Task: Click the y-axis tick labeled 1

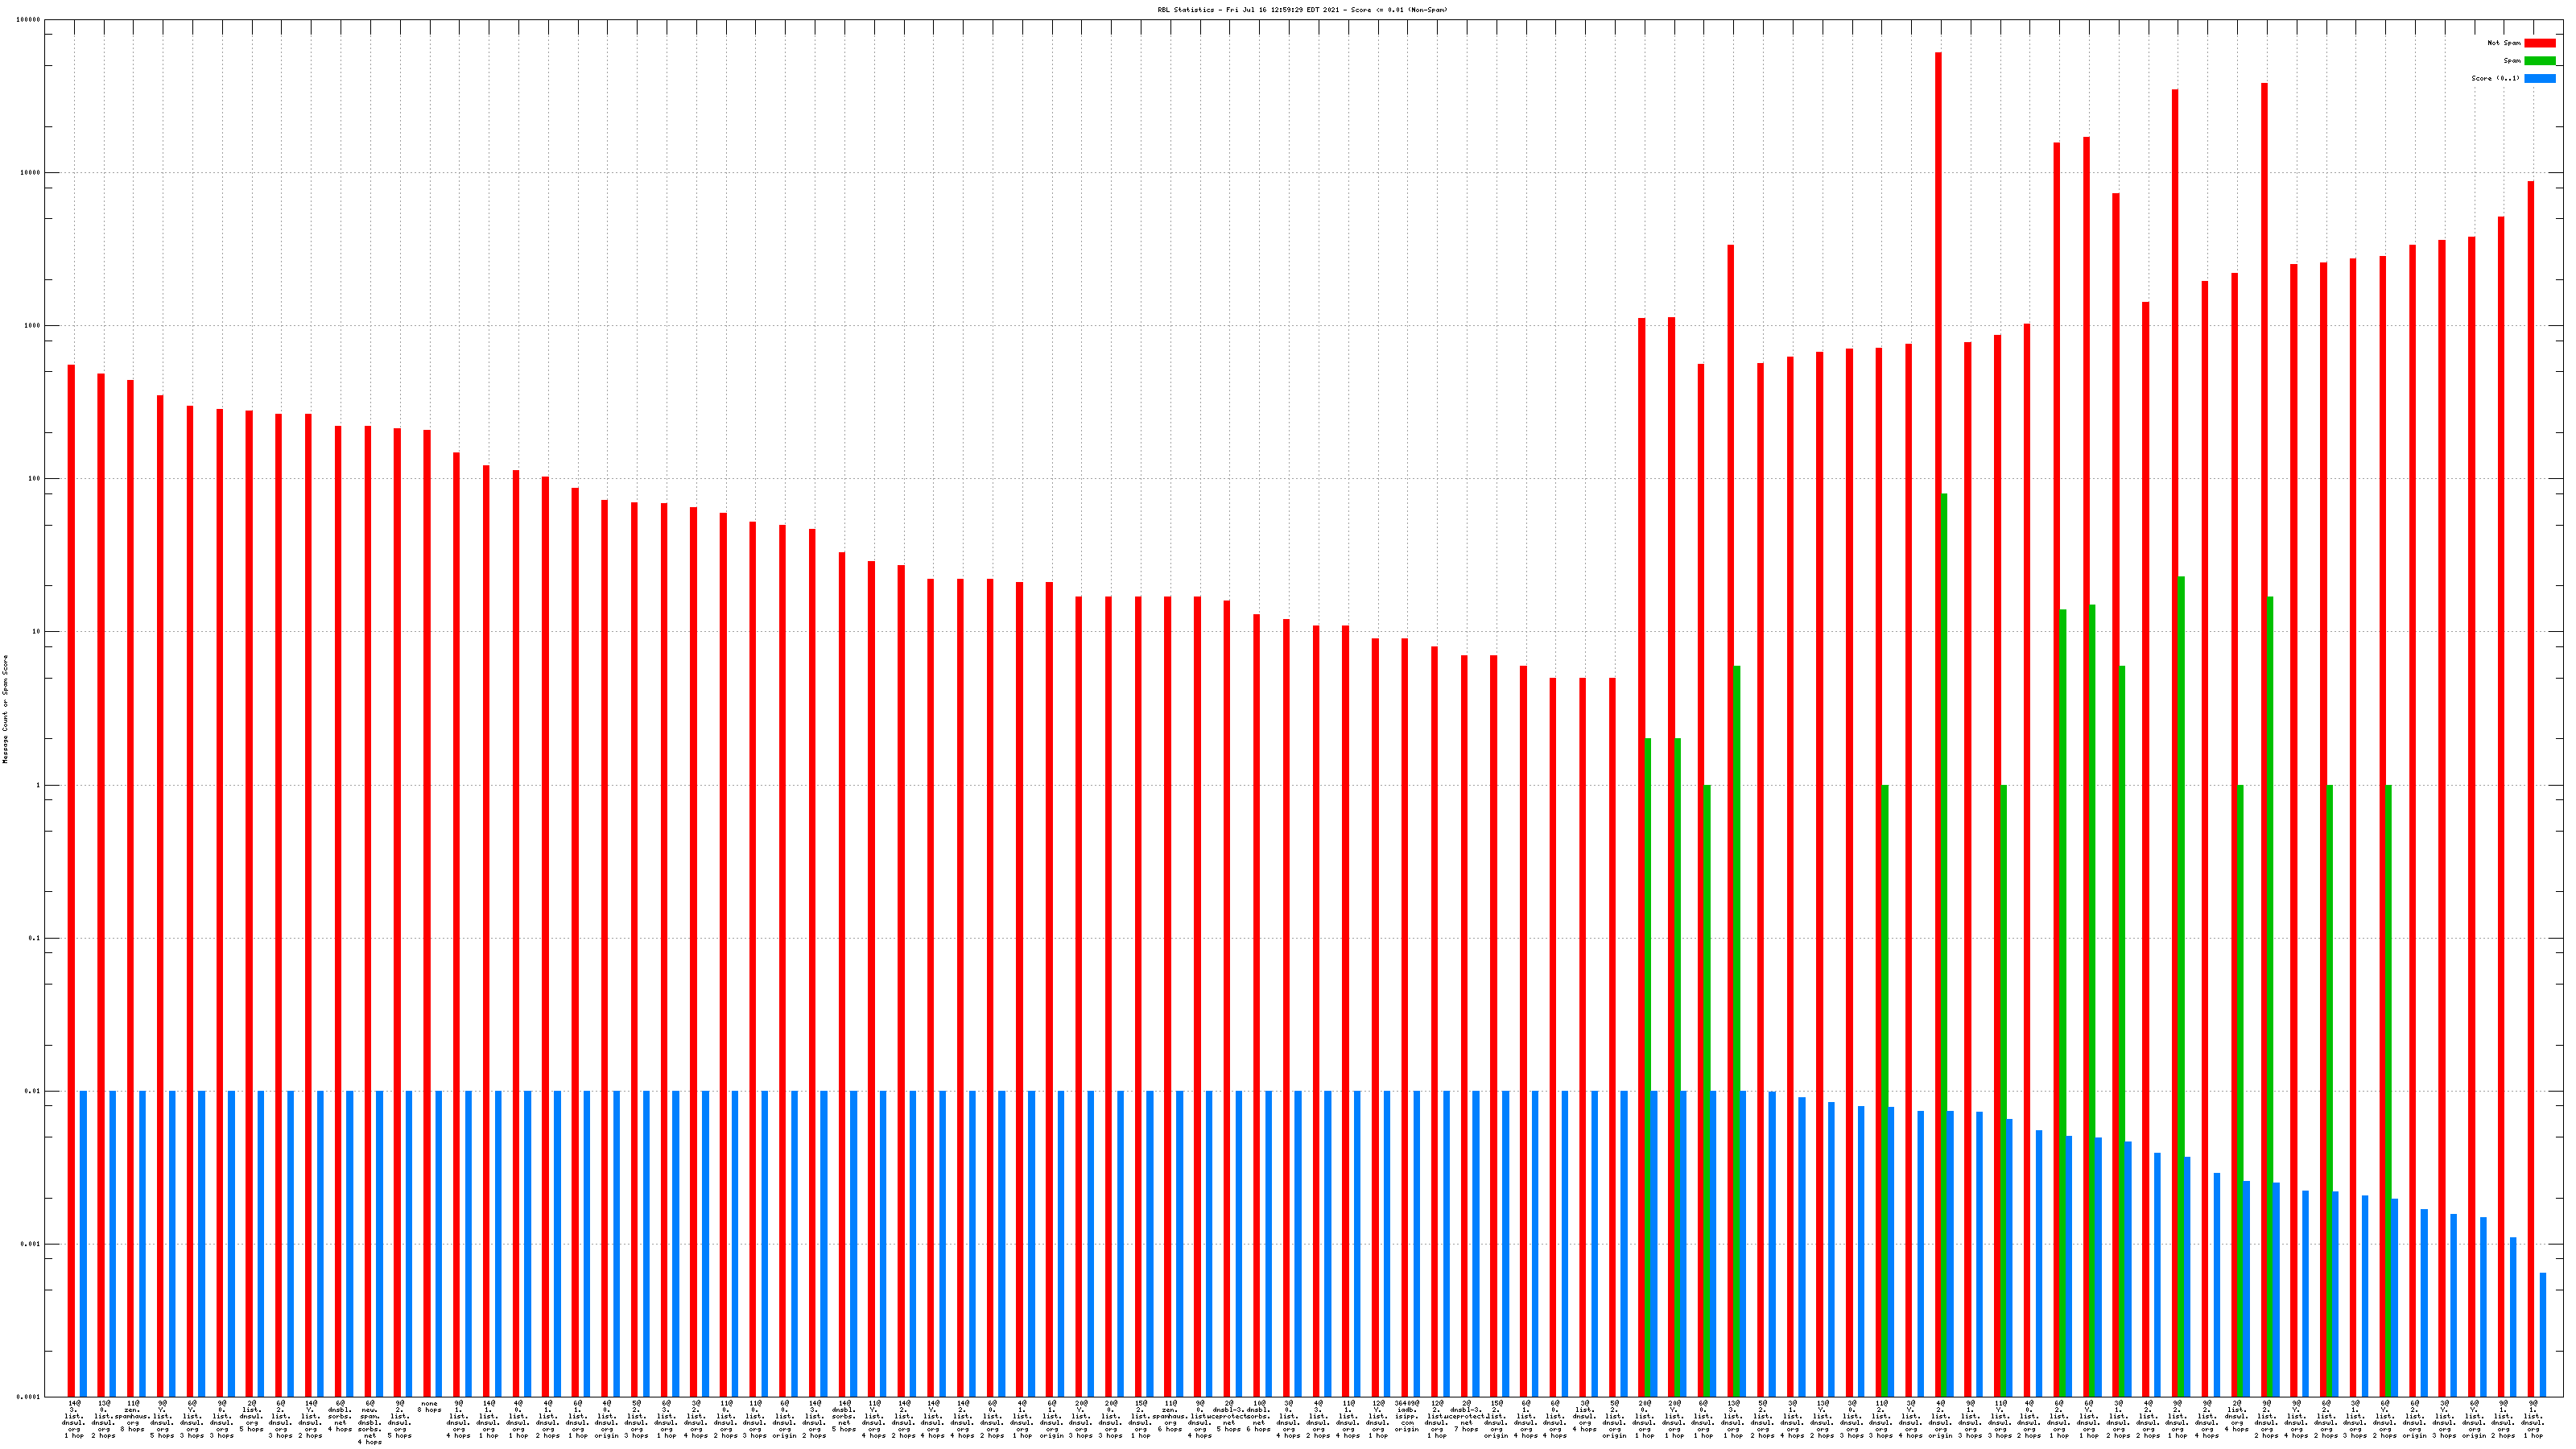Action: [x=38, y=785]
